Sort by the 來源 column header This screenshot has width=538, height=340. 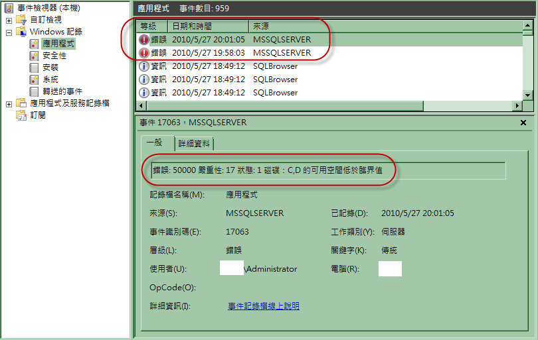386,26
